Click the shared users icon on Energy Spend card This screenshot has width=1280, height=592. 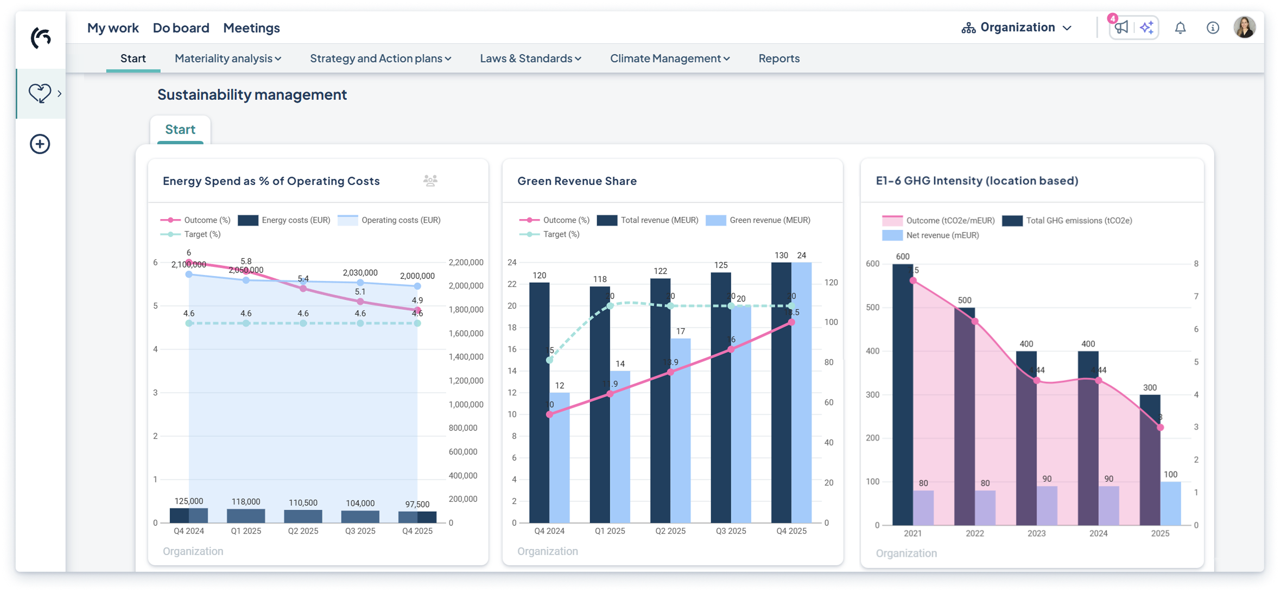(430, 181)
